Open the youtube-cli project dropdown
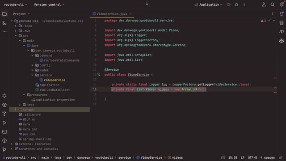This screenshot has height=161, width=286. [x=16, y=4]
